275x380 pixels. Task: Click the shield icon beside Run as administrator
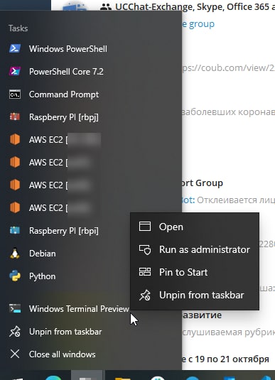click(x=145, y=249)
